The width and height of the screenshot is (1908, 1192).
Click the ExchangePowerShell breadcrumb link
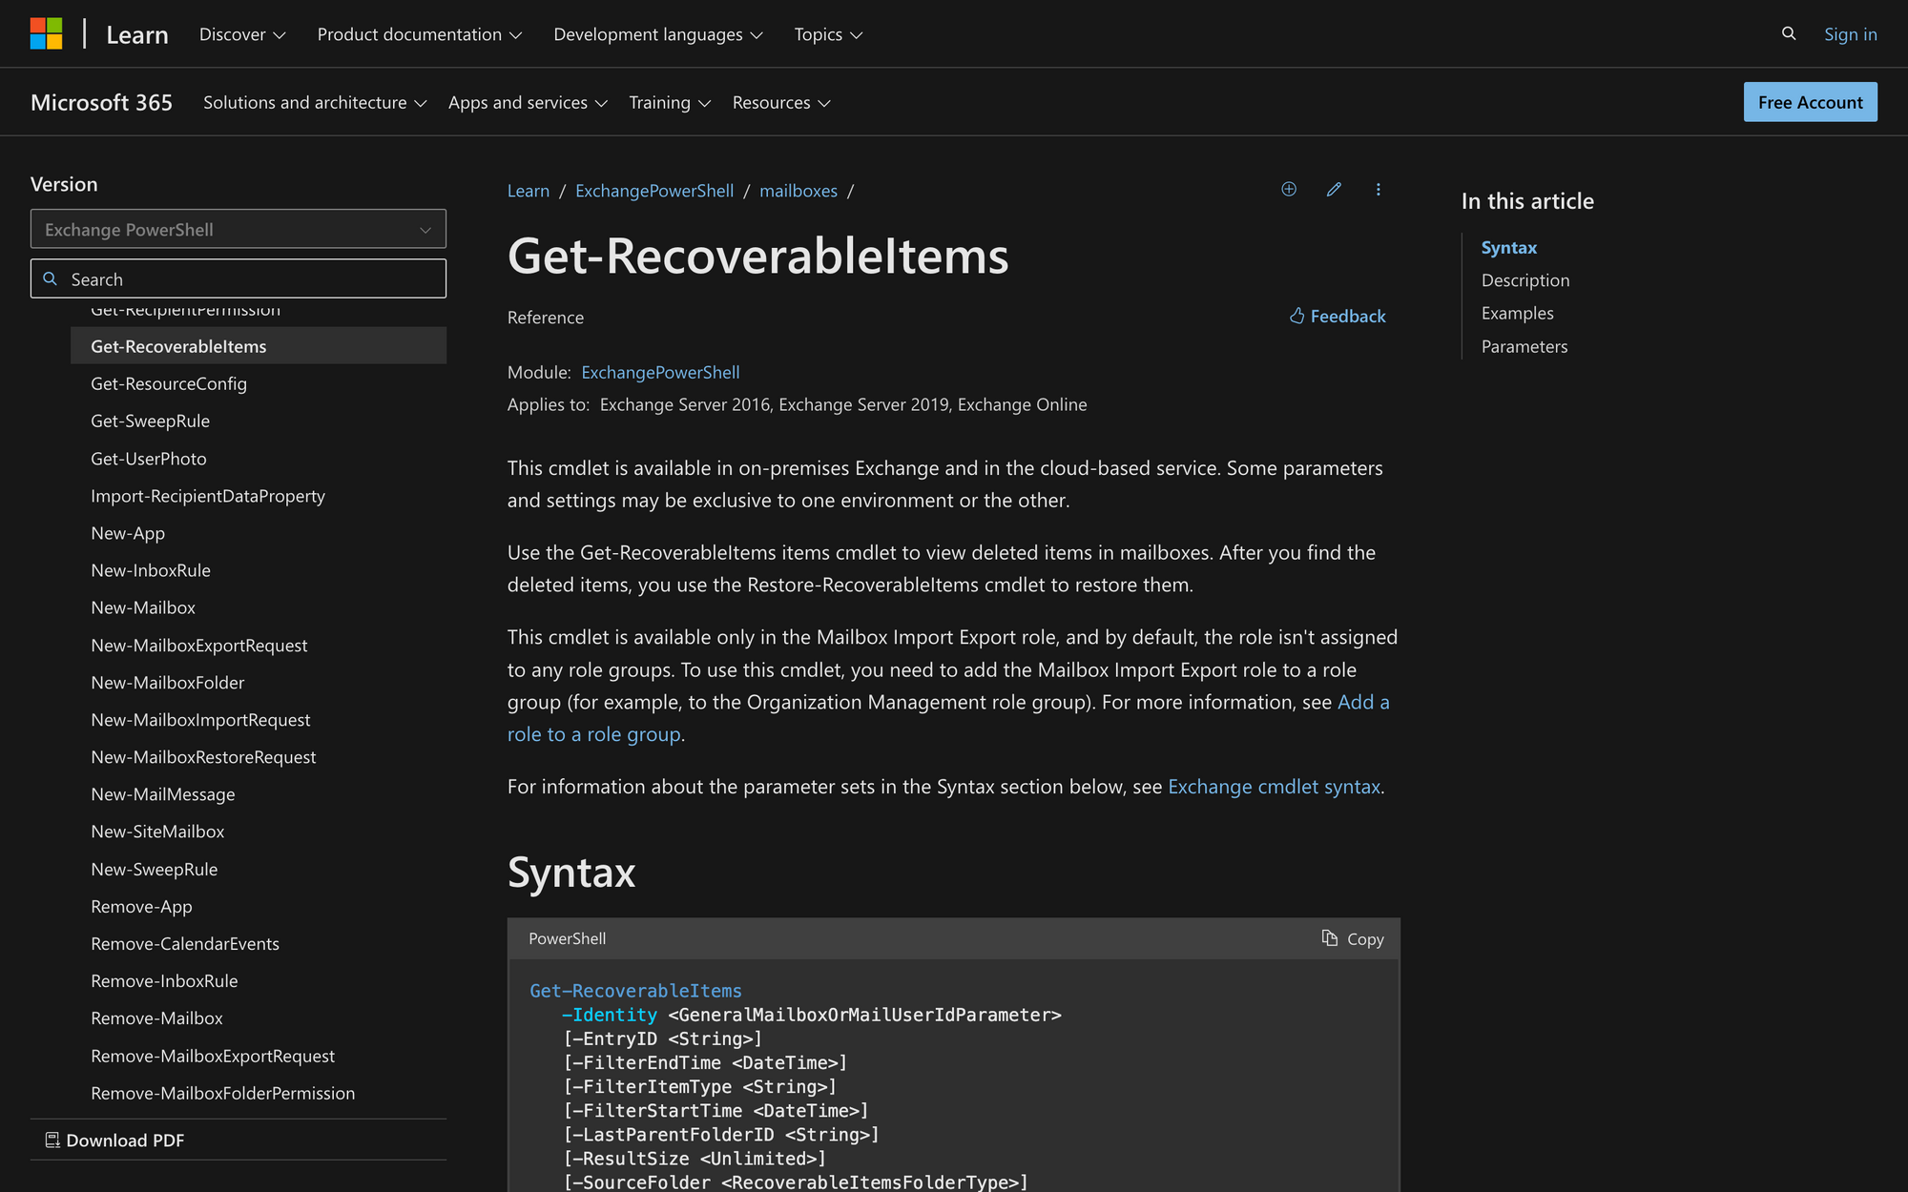pyautogui.click(x=653, y=191)
